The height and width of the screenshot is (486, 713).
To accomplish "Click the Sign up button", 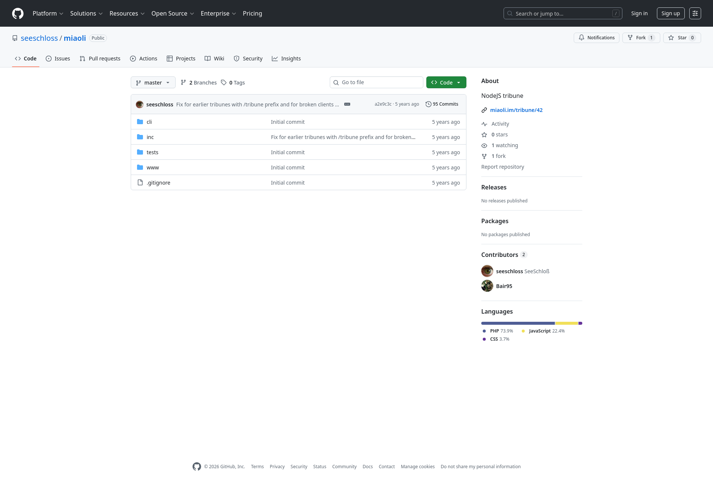I will coord(670,13).
